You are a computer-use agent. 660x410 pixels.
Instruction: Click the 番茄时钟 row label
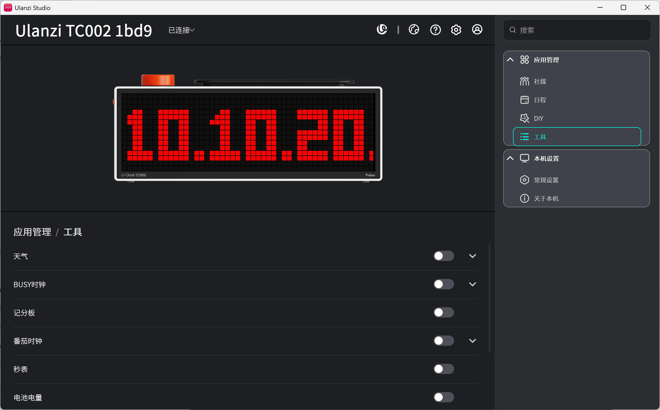(28, 341)
